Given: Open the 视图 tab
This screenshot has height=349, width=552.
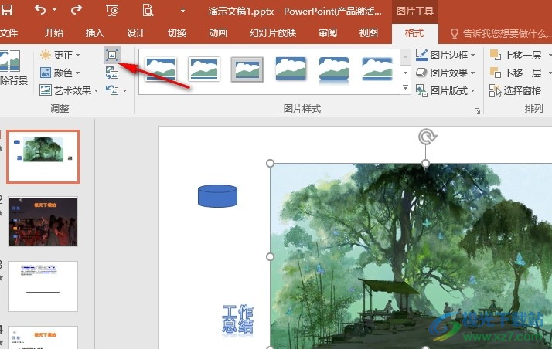Looking at the screenshot, I should click(369, 33).
